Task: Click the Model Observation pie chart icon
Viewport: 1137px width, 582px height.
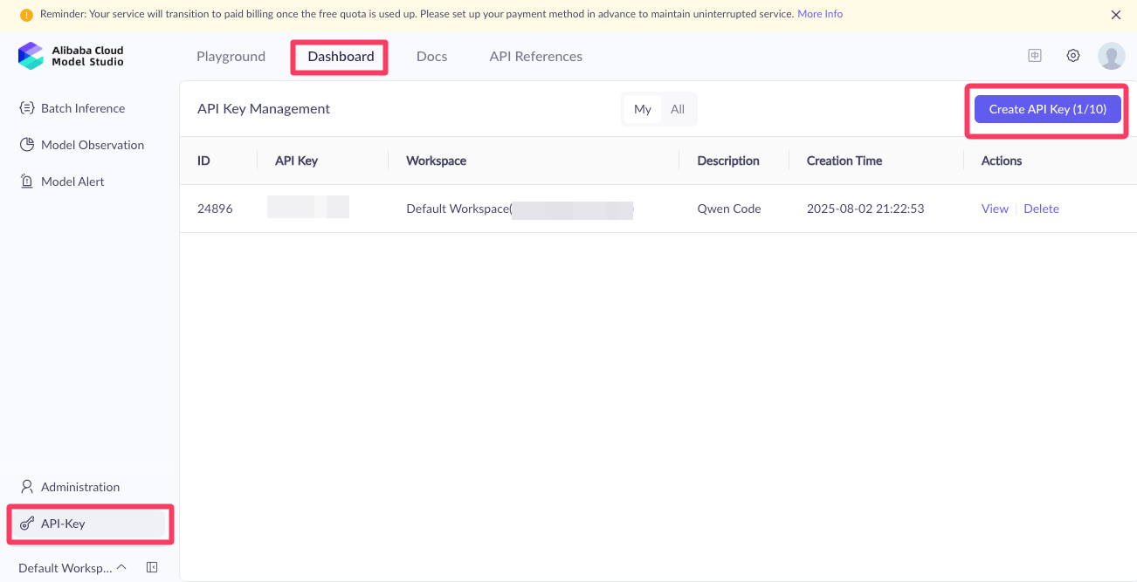Action: point(27,145)
